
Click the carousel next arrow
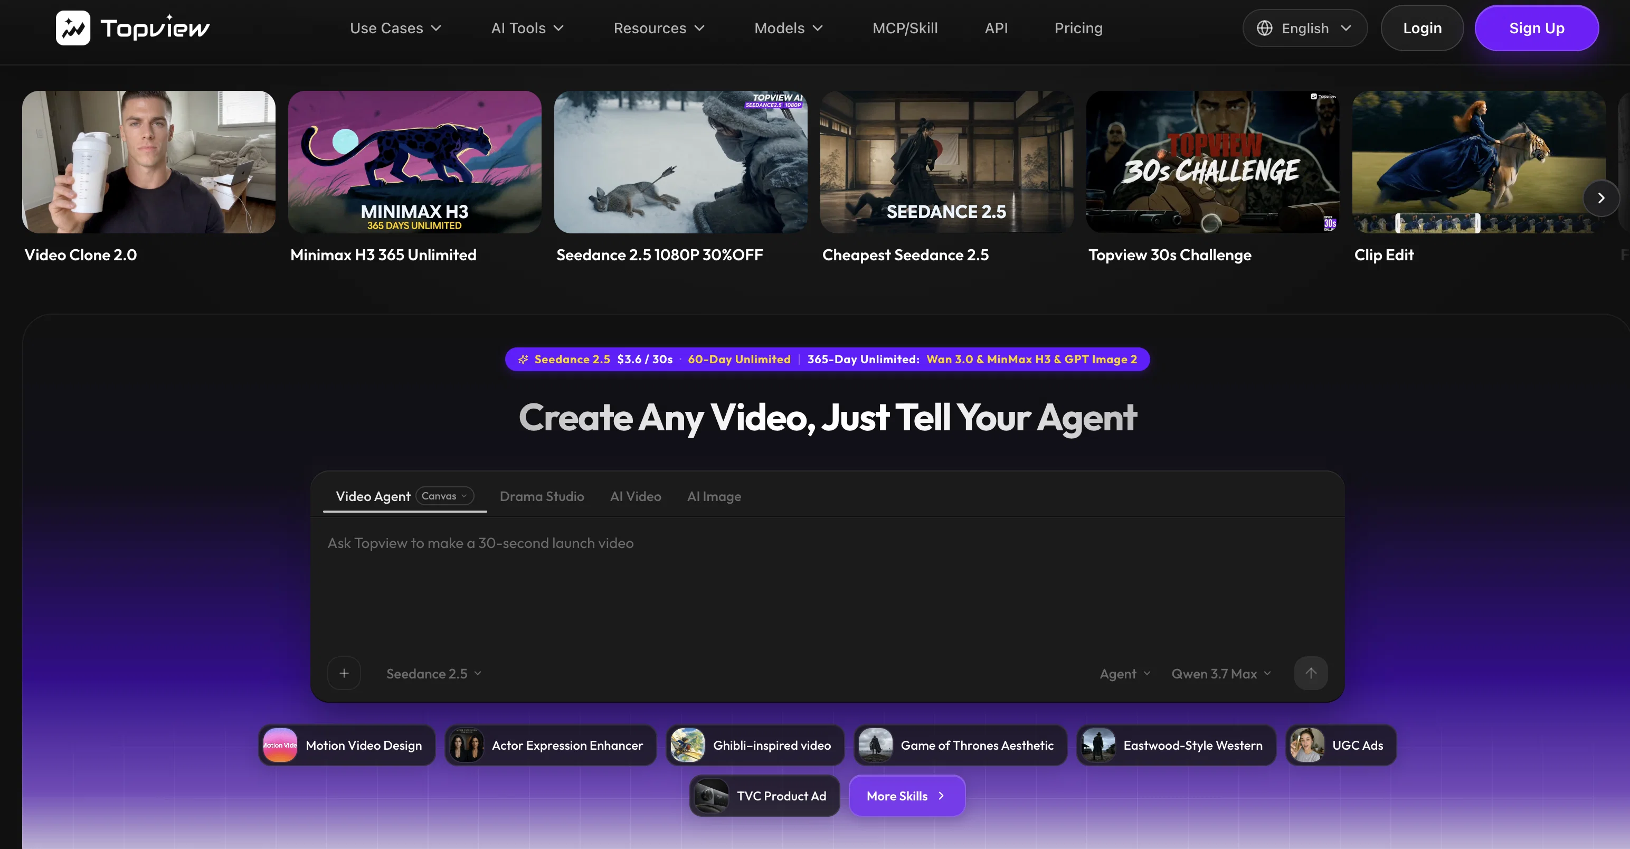[x=1601, y=198]
